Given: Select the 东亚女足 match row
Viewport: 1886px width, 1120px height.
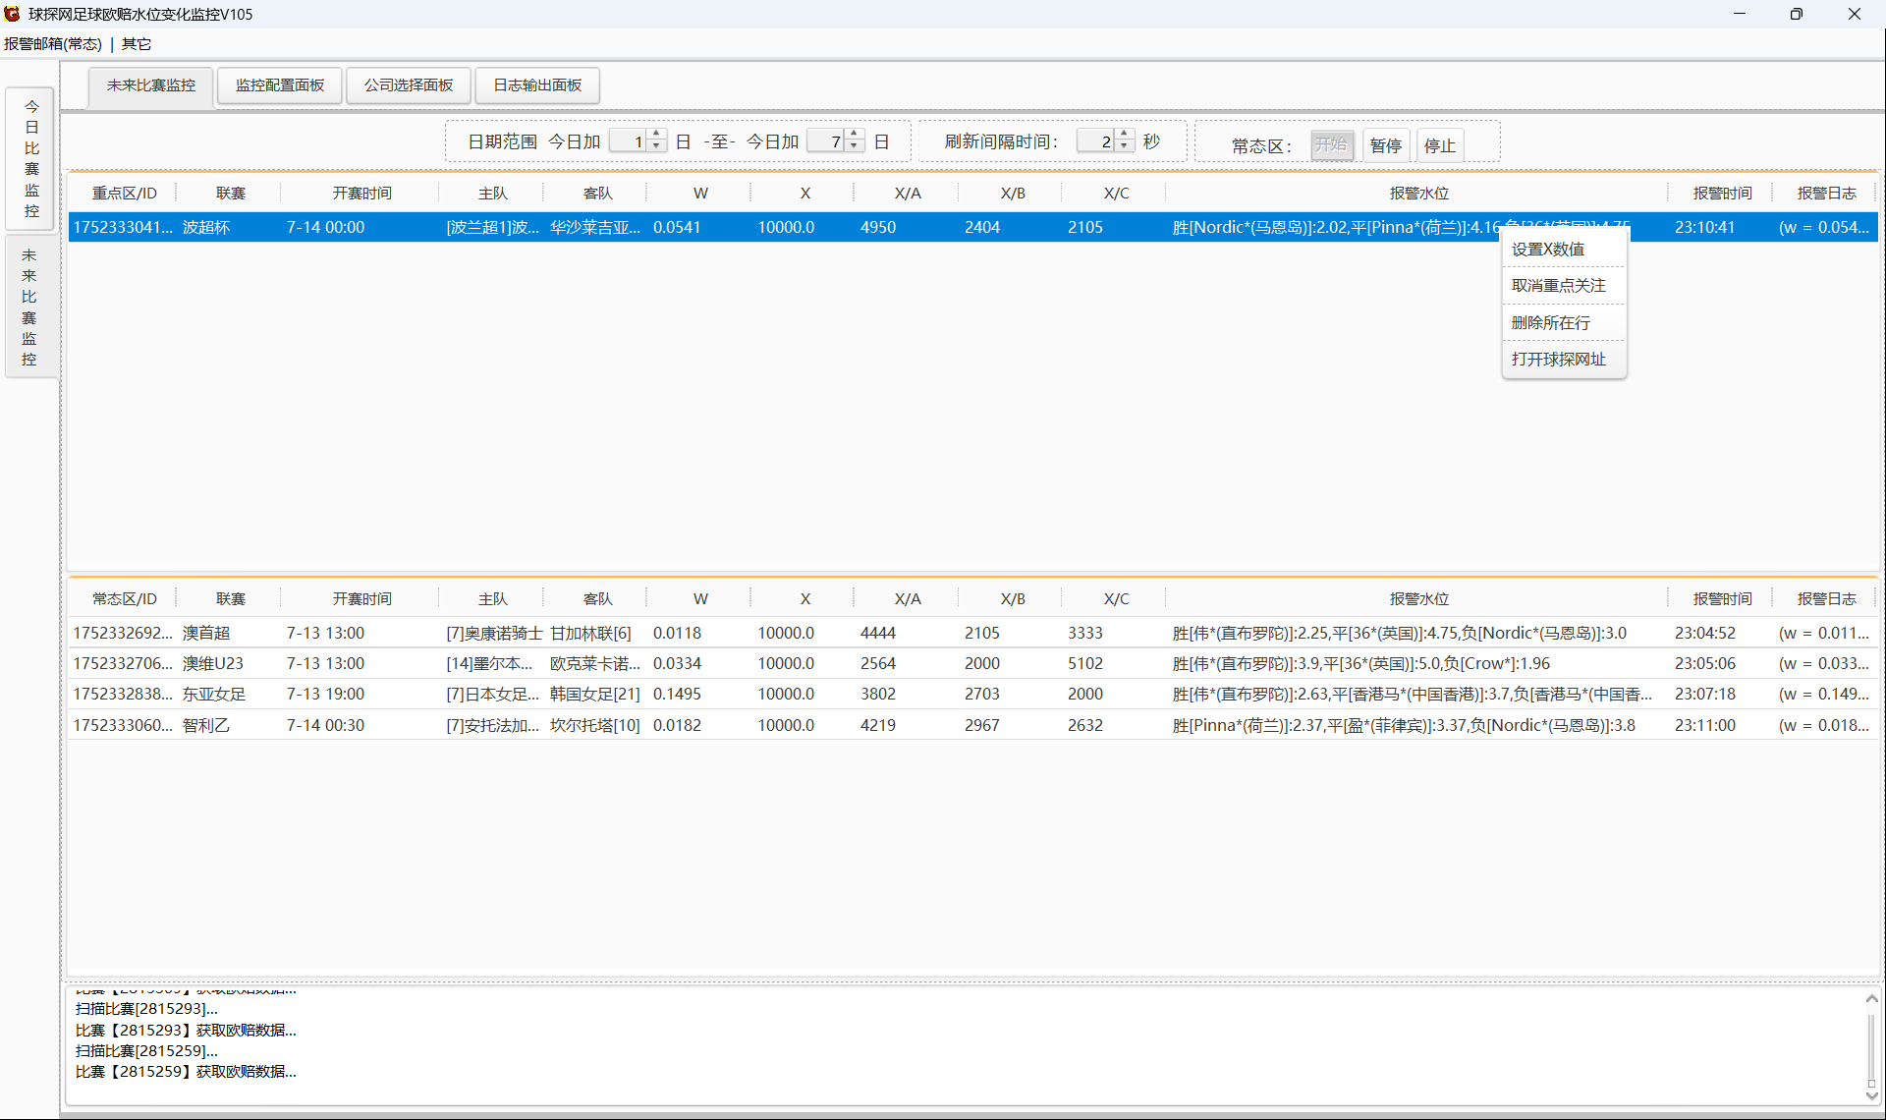Looking at the screenshot, I should click(972, 695).
